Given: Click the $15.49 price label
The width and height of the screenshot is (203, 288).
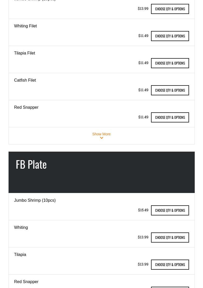Looking at the screenshot, I should coord(143,210).
